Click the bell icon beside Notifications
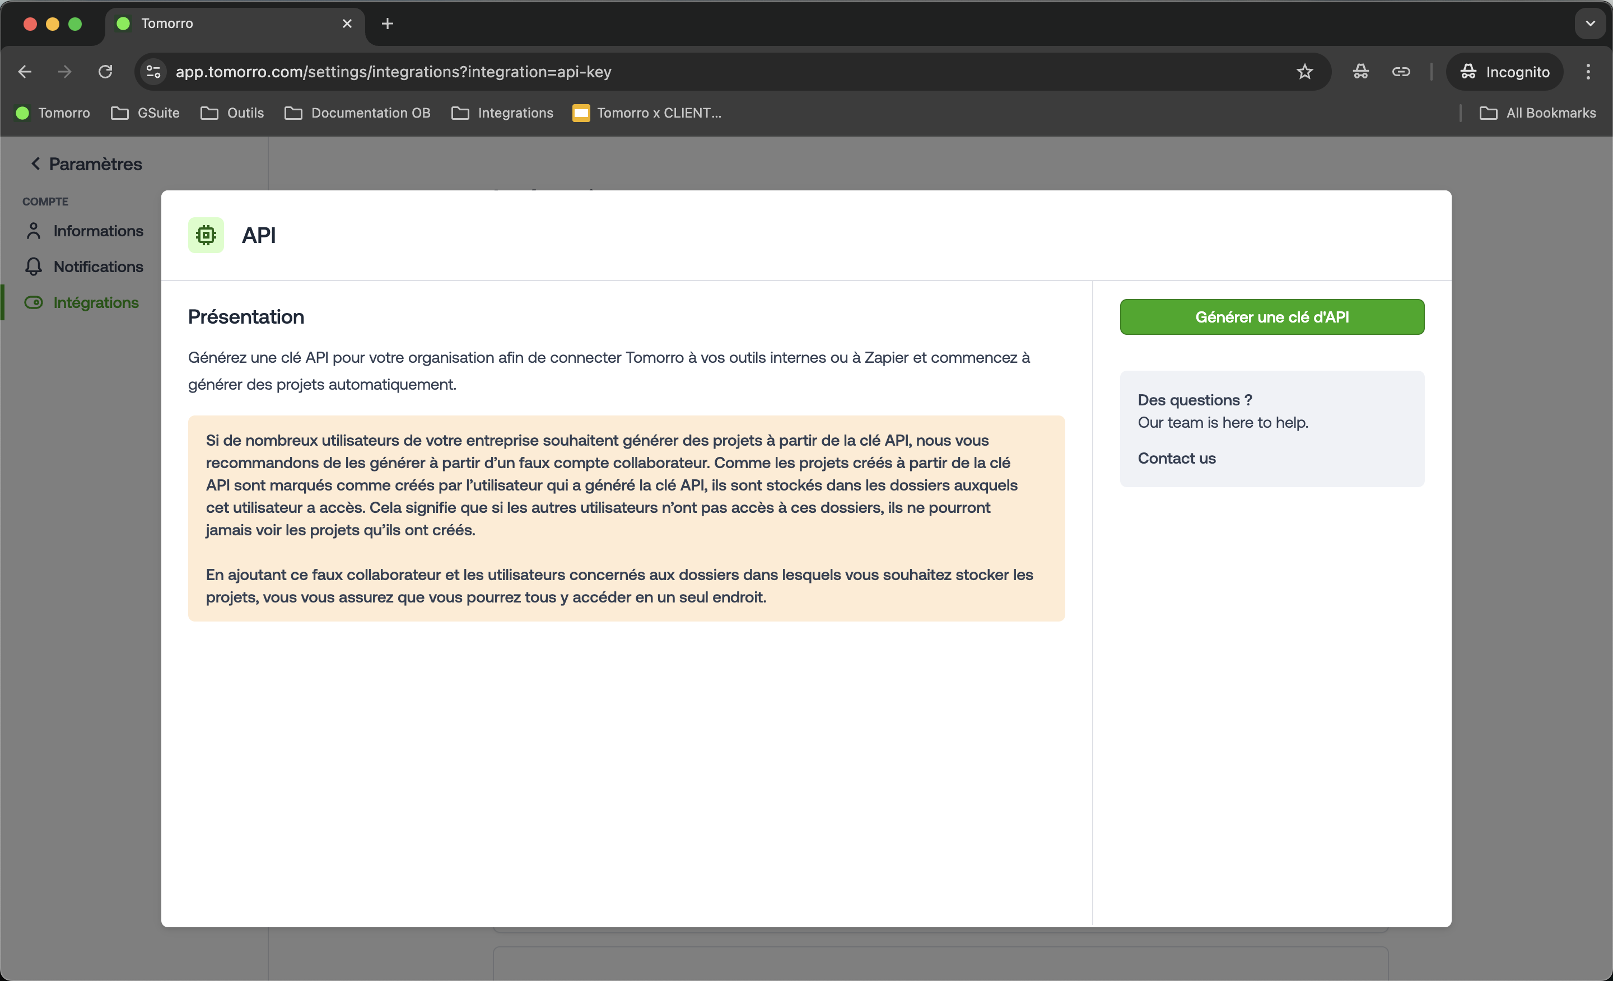This screenshot has width=1613, height=981. point(34,267)
